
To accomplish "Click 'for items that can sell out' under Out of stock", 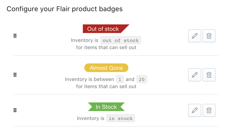I will coord(106,48).
